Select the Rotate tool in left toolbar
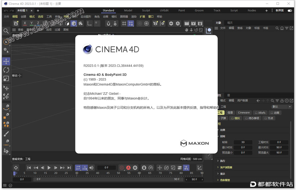296x190 pixels. tap(6, 70)
